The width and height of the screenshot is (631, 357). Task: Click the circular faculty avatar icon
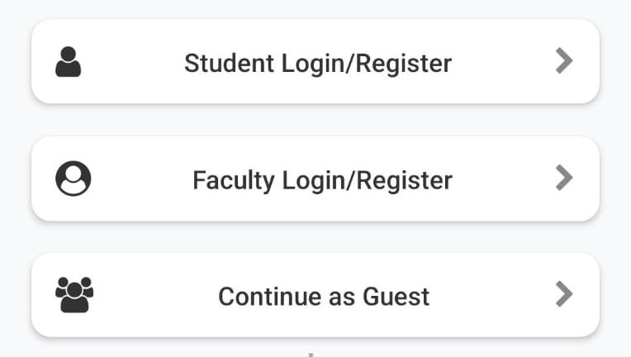click(74, 178)
